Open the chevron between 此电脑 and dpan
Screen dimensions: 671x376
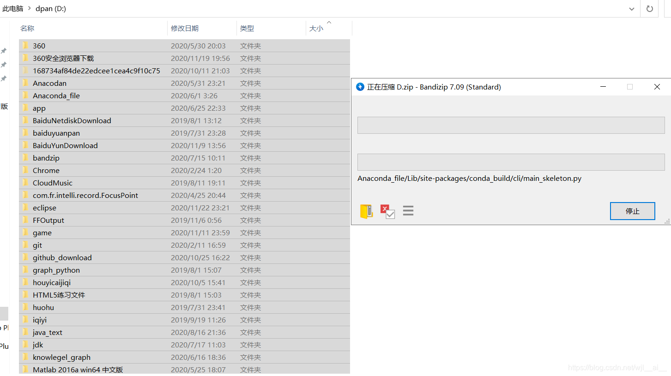[29, 8]
